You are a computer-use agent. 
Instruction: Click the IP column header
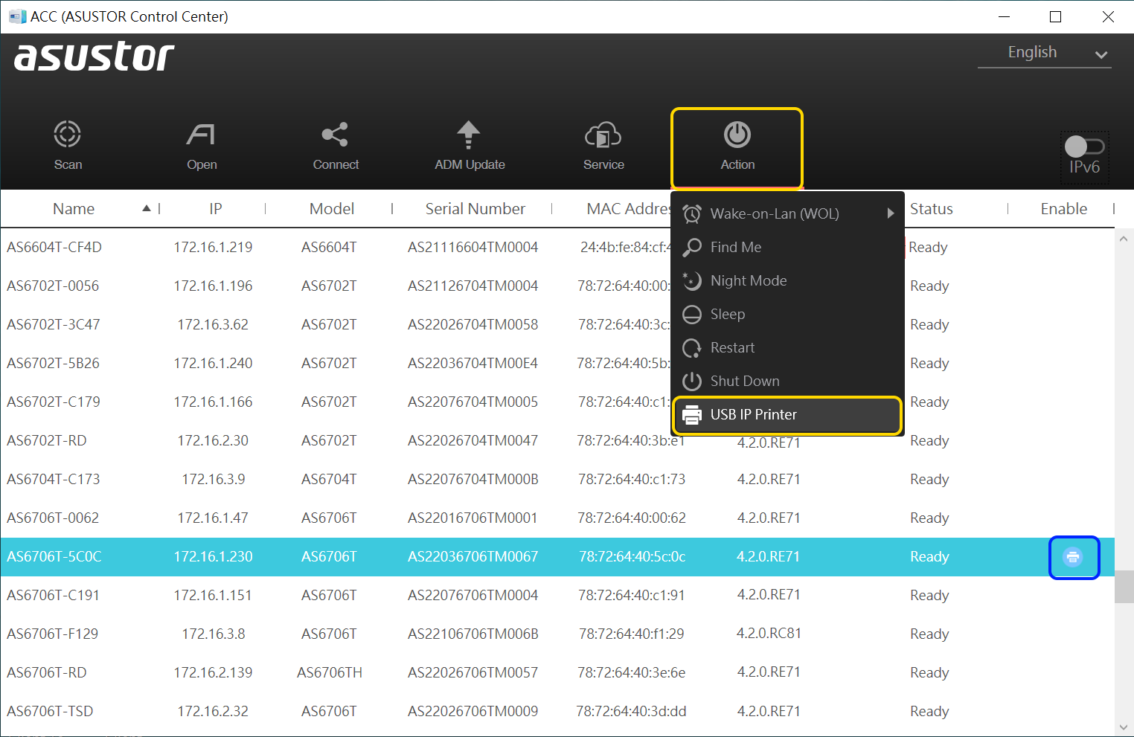coord(216,209)
